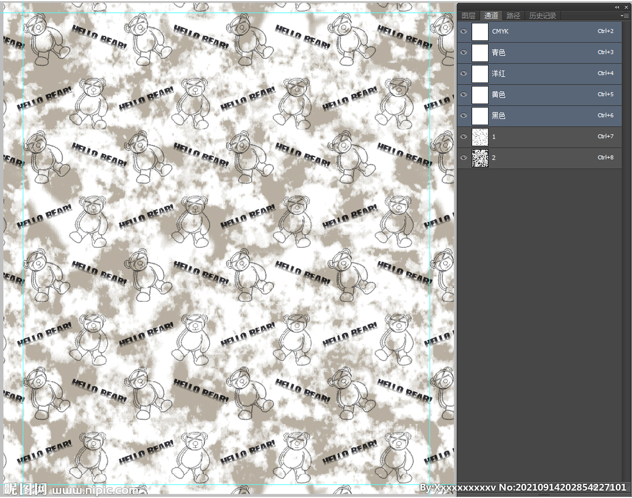Click the 黄色 channel name

498,95
